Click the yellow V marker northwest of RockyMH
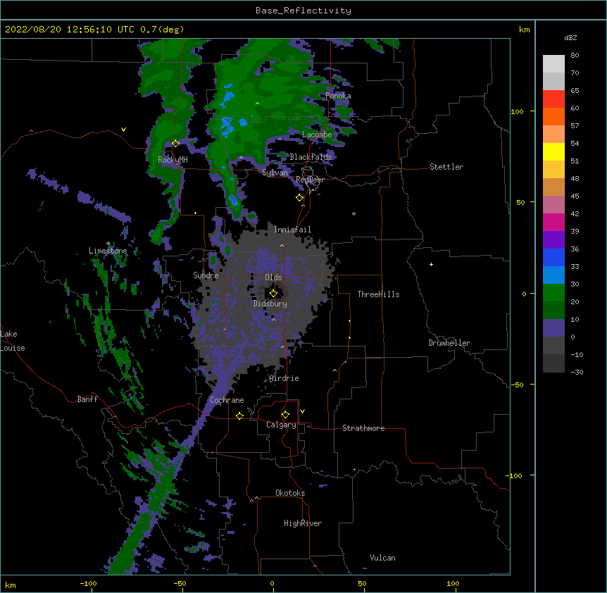Viewport: 607px width, 593px height. (123, 130)
